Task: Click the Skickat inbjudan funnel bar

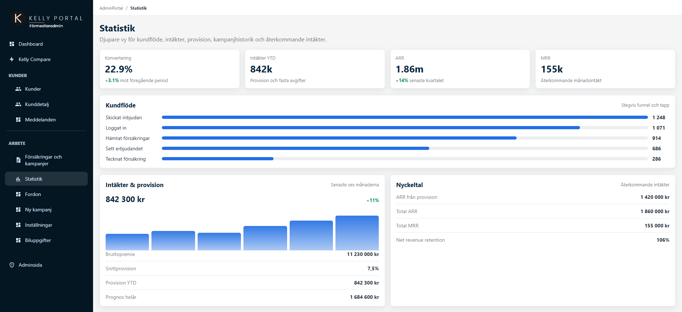Action: pos(405,117)
